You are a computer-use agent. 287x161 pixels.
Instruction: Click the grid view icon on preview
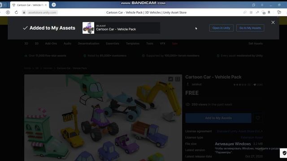pos(178,79)
